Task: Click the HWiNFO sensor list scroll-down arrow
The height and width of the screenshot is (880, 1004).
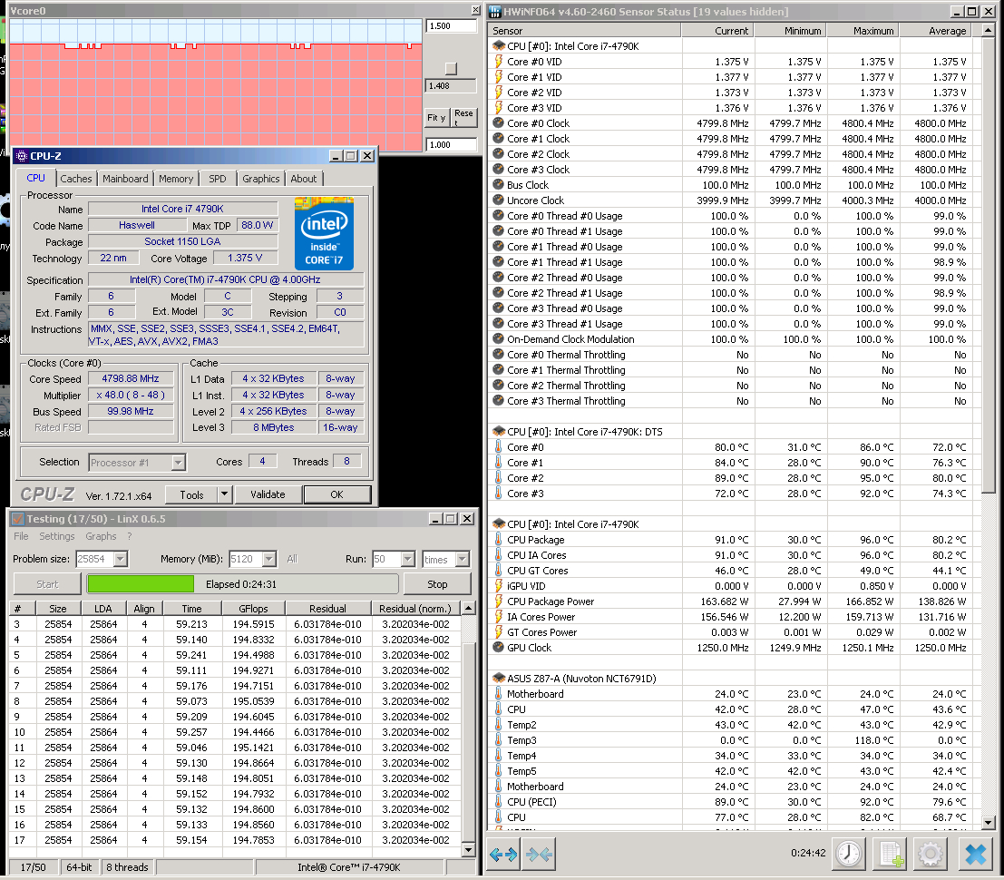Action: [x=988, y=822]
